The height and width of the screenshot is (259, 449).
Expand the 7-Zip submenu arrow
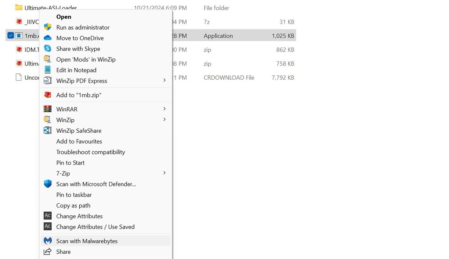click(x=164, y=173)
